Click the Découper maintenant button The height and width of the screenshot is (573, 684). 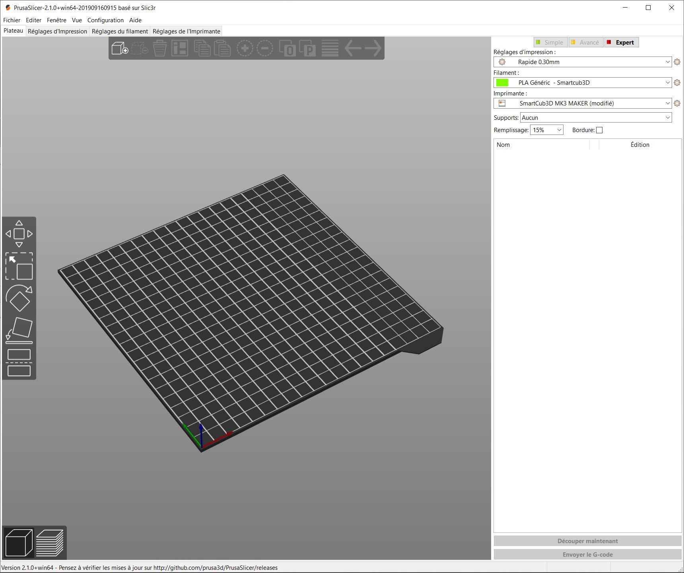pos(587,541)
